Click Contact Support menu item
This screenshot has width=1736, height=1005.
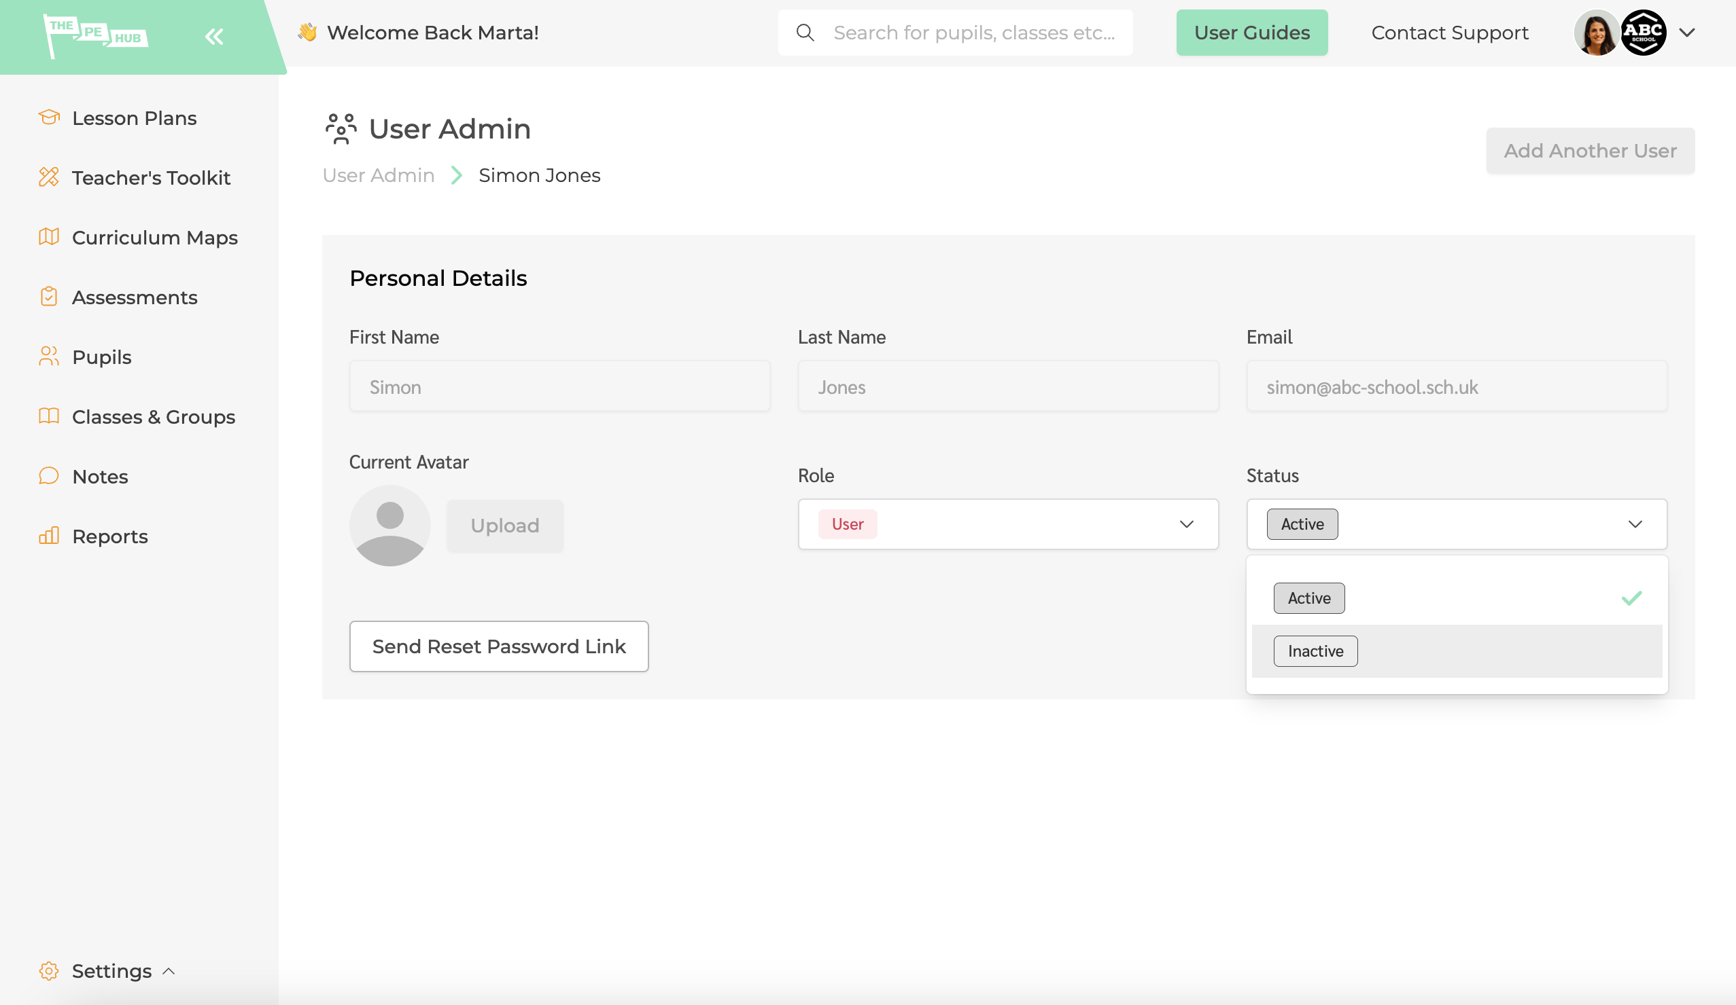(1450, 33)
